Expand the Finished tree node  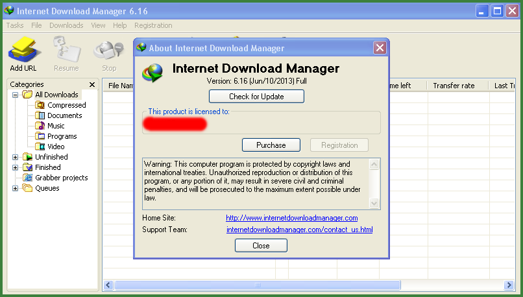[15, 167]
